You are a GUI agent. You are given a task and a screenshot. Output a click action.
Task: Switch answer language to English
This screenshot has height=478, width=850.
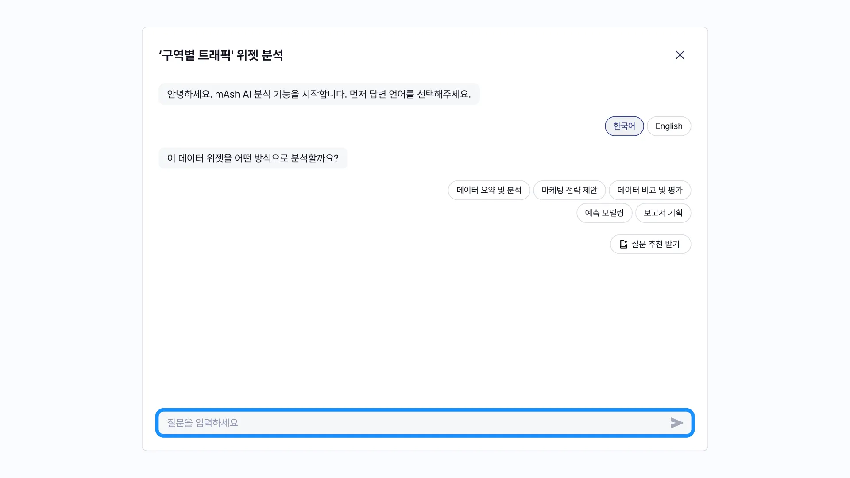tap(668, 126)
